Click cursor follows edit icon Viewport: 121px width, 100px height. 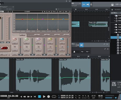(91, 4)
